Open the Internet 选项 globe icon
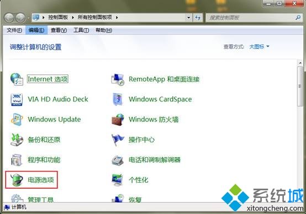This screenshot has width=306, height=214. click(x=17, y=79)
